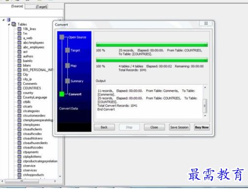Select the ctservice table

pos(29,166)
